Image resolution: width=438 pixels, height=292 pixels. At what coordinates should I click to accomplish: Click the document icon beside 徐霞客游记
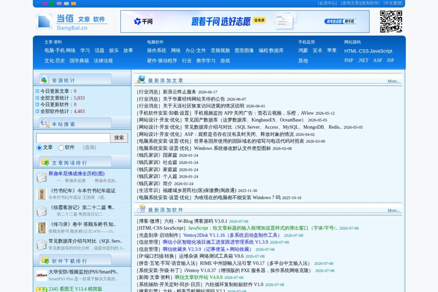42,211
